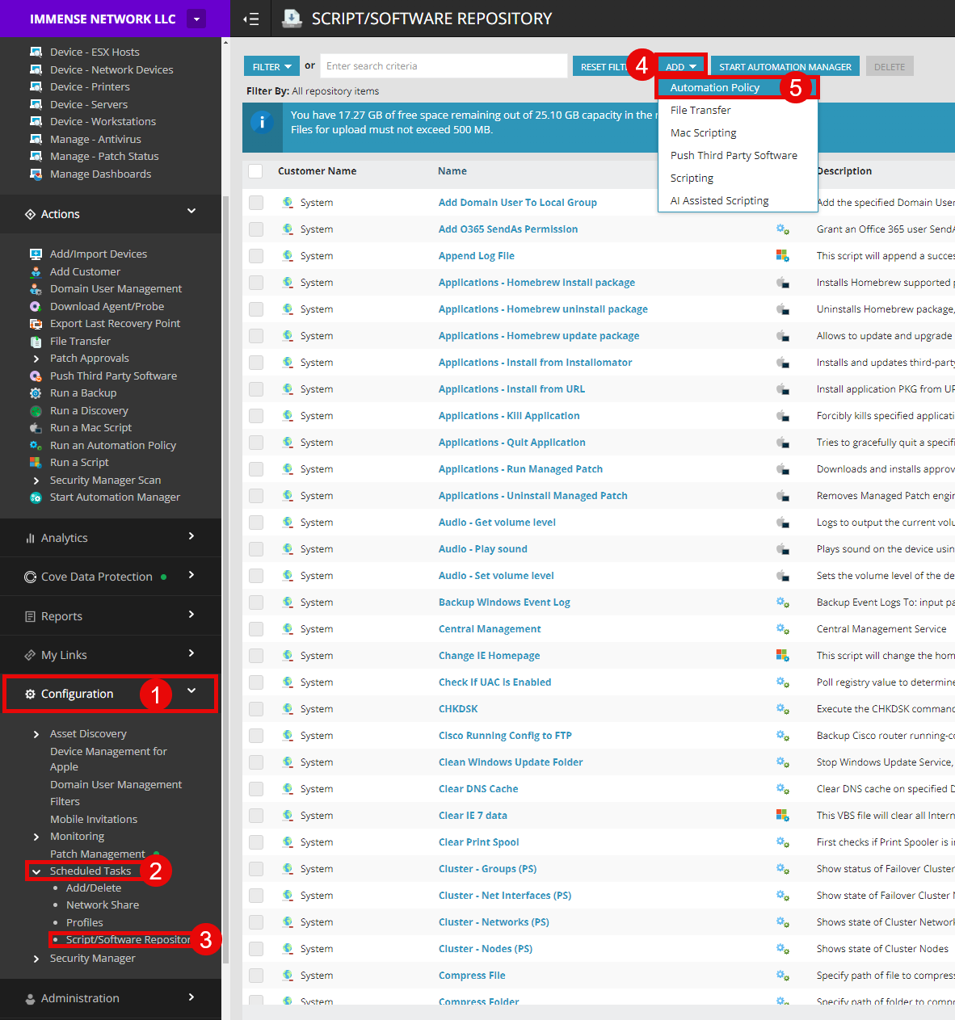Click the search criteria input field

[x=444, y=66]
